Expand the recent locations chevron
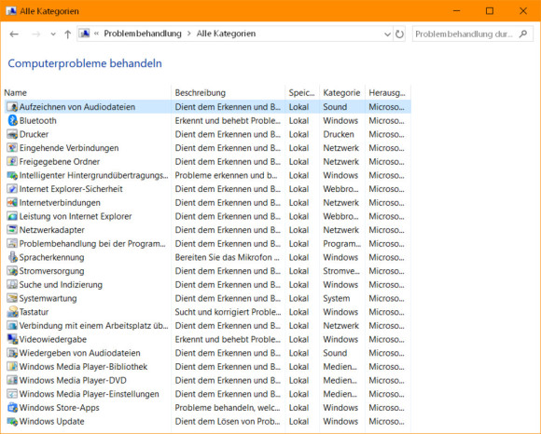Screen dimensions: 541x434 click(x=53, y=34)
